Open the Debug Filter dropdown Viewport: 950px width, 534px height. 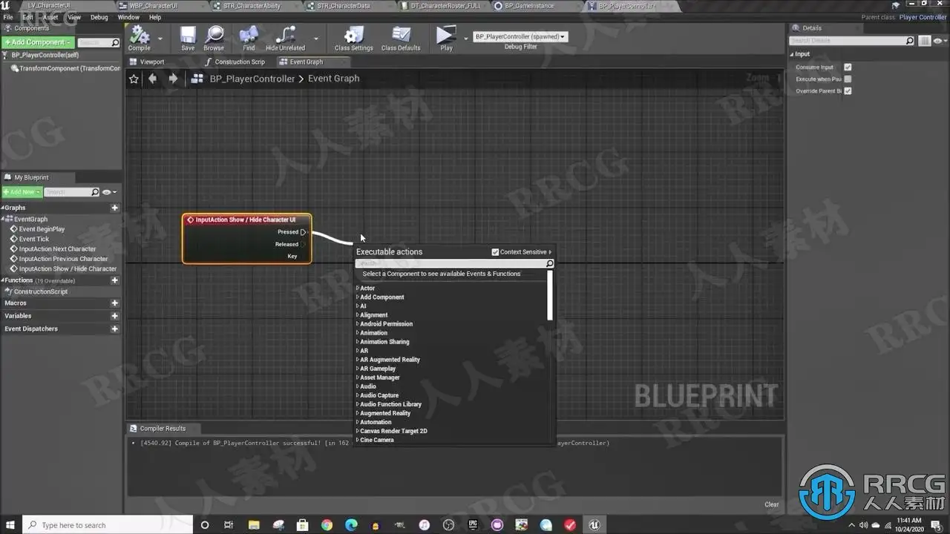pyautogui.click(x=520, y=36)
